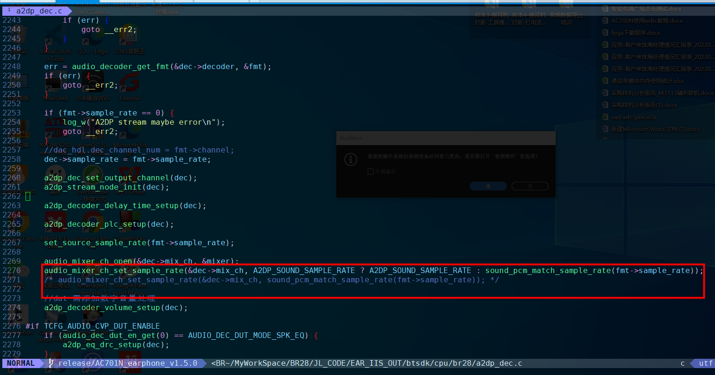Open the 360压缩 desktop icon
The image size is (715, 375).
click(x=18, y=133)
